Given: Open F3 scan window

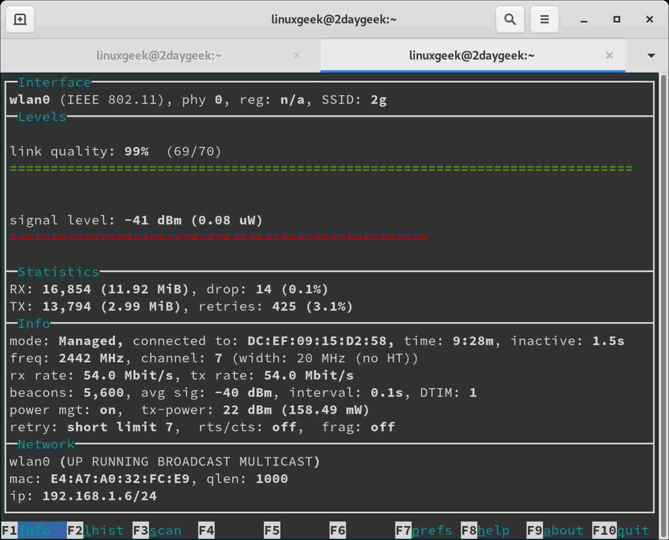Looking at the screenshot, I should tap(157, 530).
